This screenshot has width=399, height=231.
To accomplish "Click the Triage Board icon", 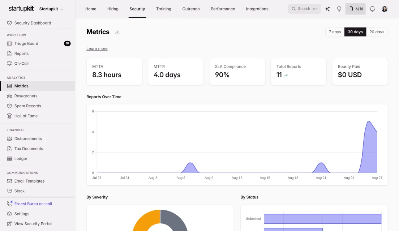I will pos(9,43).
